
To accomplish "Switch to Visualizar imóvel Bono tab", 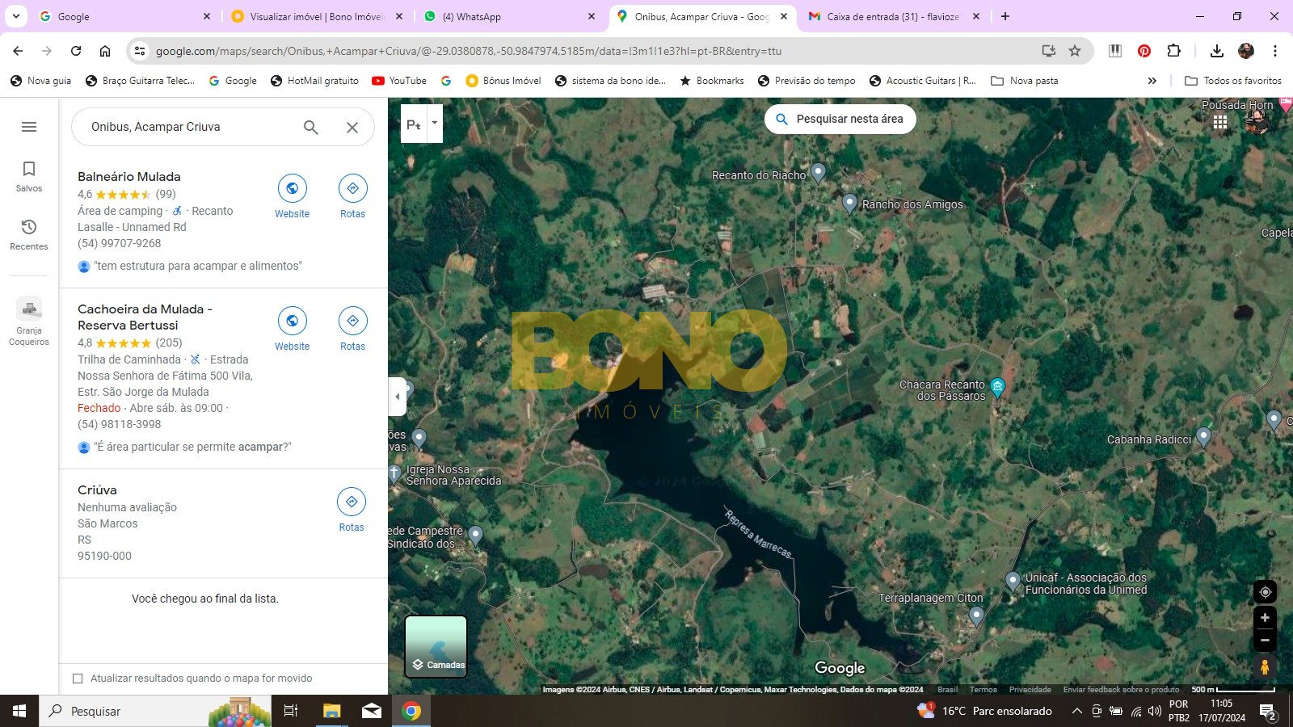I will pos(317,16).
